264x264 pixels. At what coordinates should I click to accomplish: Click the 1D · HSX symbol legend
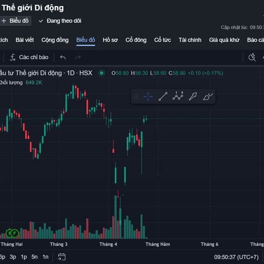pyautogui.click(x=80, y=73)
